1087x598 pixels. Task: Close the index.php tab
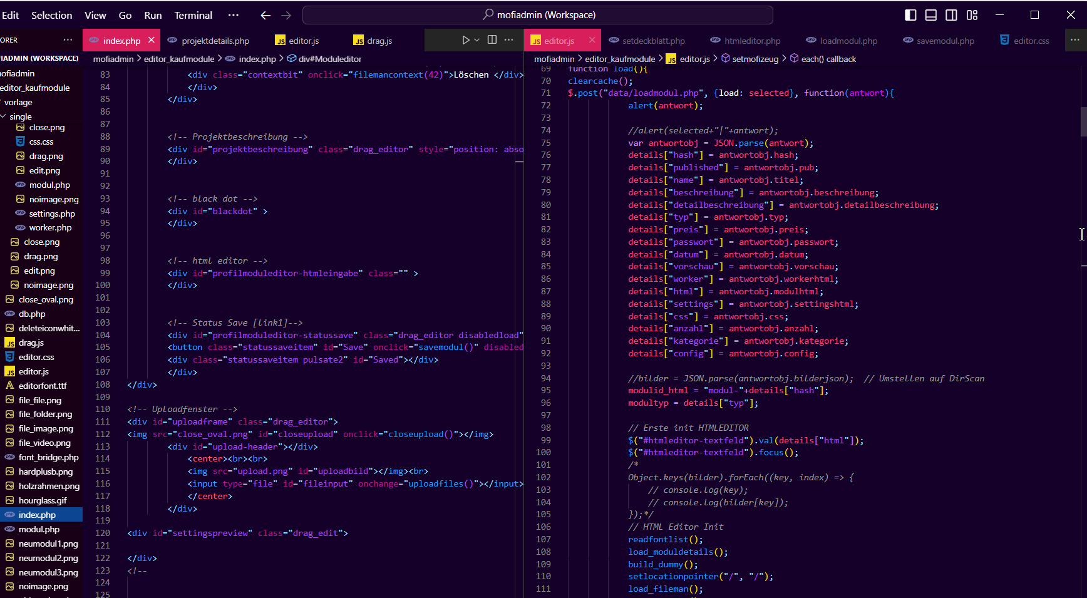click(x=152, y=40)
